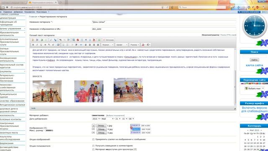Insert Flash object with red circle icon
Viewport: 268px width, 151px height.
[78, 40]
